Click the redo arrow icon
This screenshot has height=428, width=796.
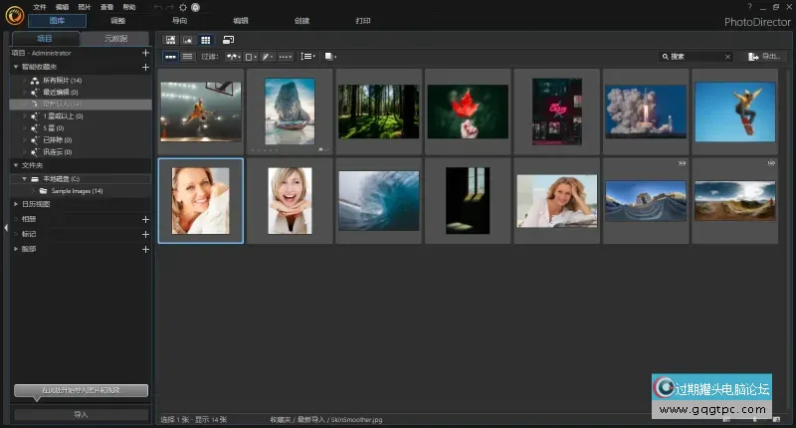click(x=170, y=7)
